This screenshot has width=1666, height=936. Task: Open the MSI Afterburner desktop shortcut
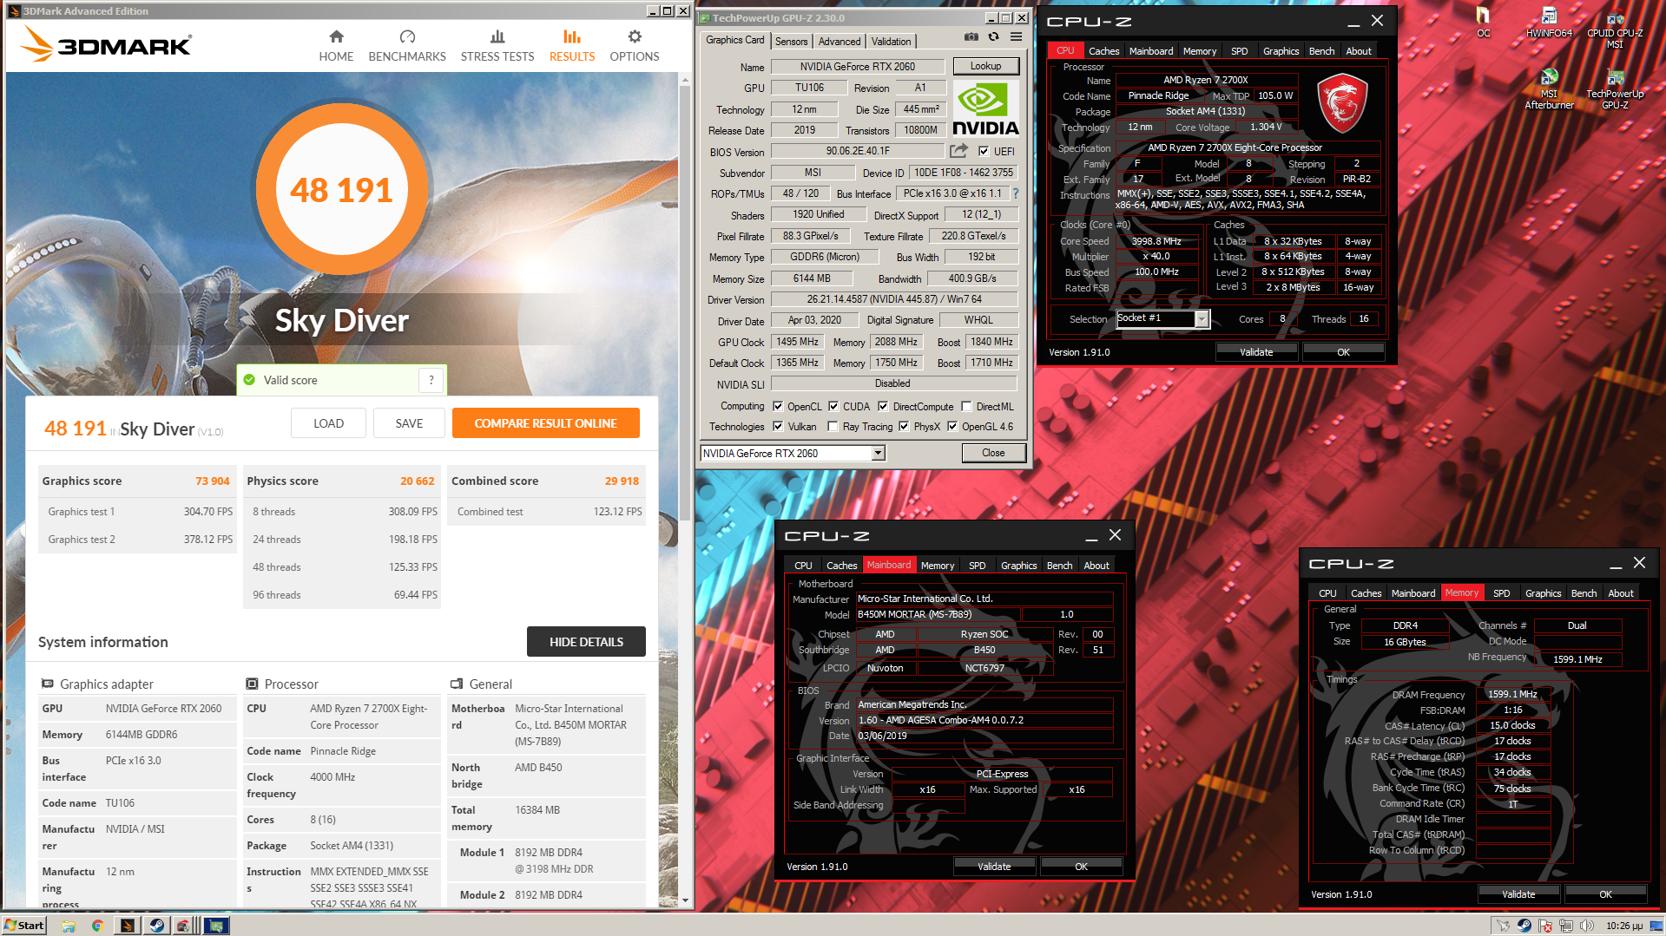pos(1549,88)
